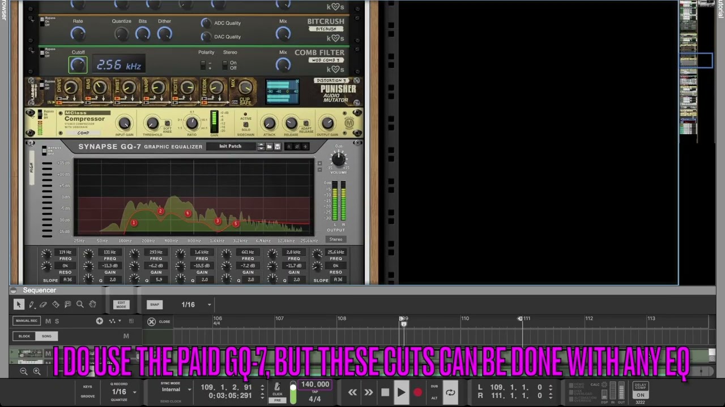Select the Hand tool in Sequencer

tap(92, 304)
